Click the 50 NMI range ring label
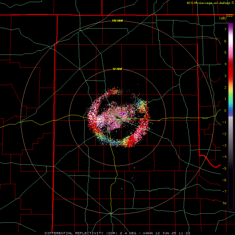 [x=117, y=69]
